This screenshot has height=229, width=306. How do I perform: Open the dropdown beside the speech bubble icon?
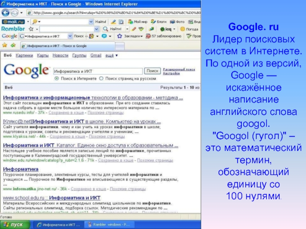(x=110, y=36)
